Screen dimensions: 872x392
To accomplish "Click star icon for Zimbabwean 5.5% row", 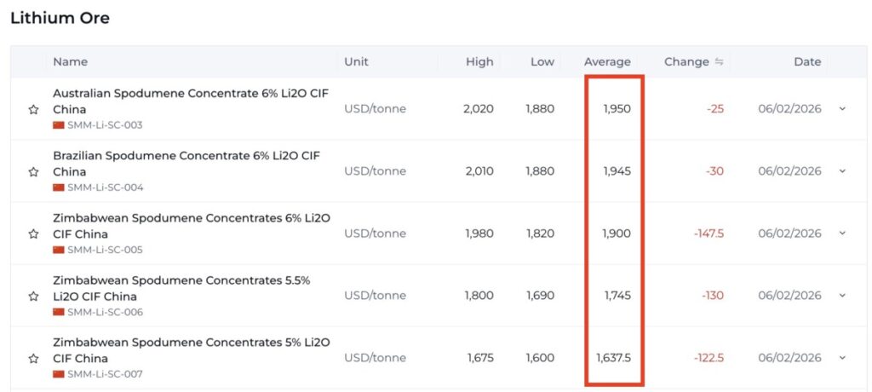I will pos(33,296).
